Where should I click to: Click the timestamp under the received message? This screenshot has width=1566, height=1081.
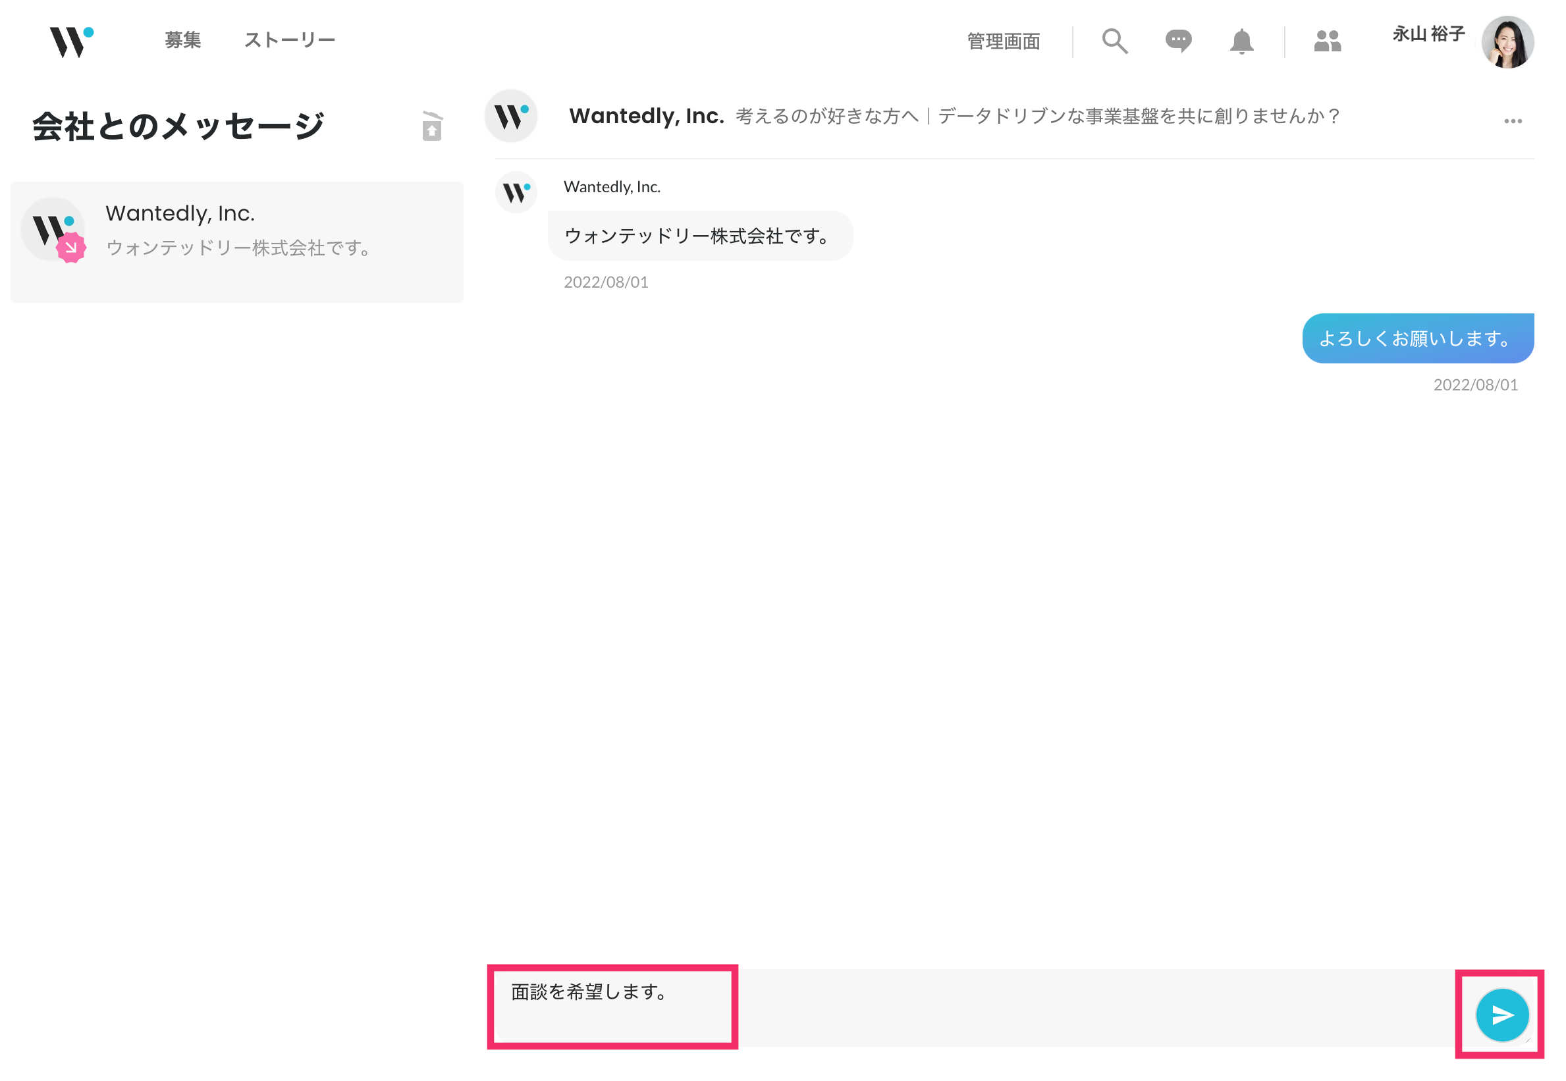tap(606, 282)
